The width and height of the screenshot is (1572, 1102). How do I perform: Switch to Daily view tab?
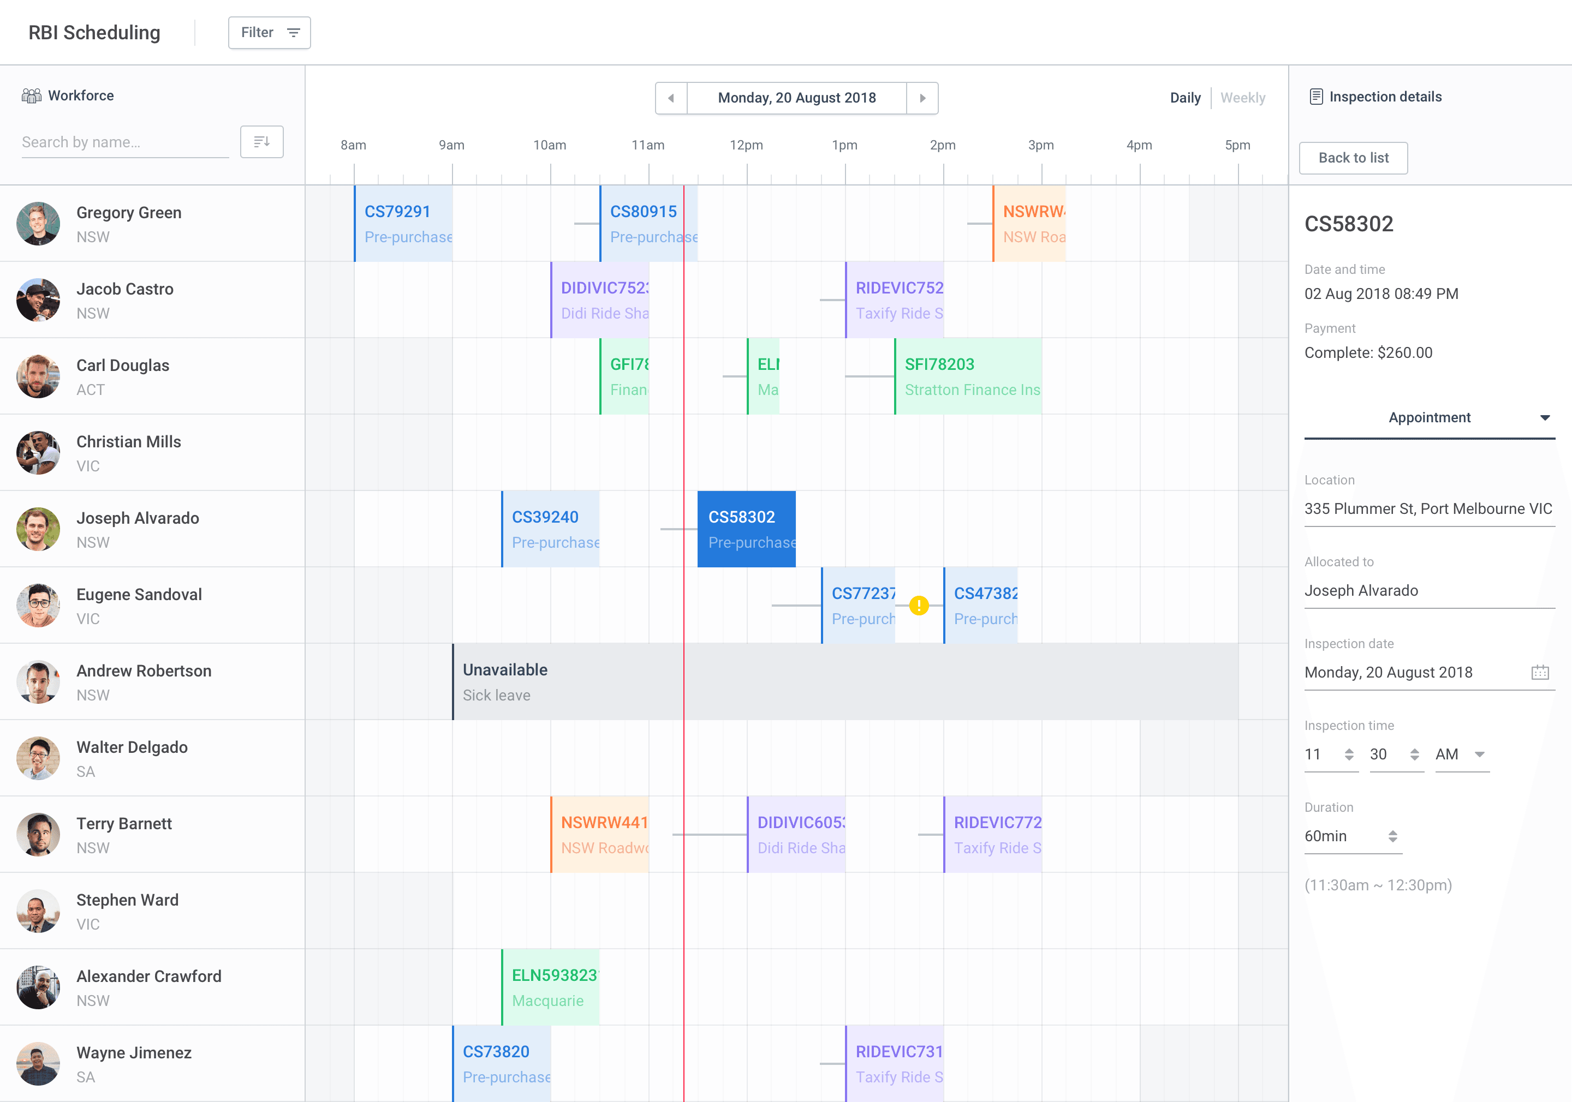[1185, 97]
